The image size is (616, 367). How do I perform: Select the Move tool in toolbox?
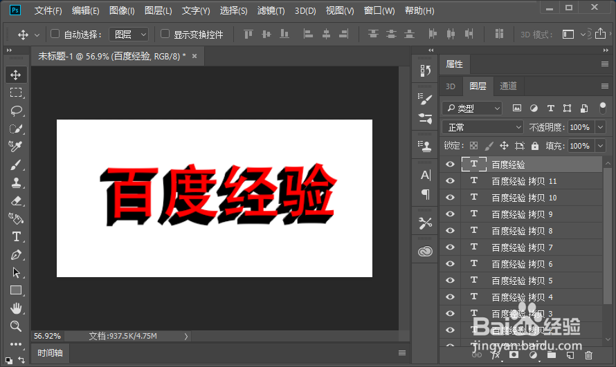(16, 75)
